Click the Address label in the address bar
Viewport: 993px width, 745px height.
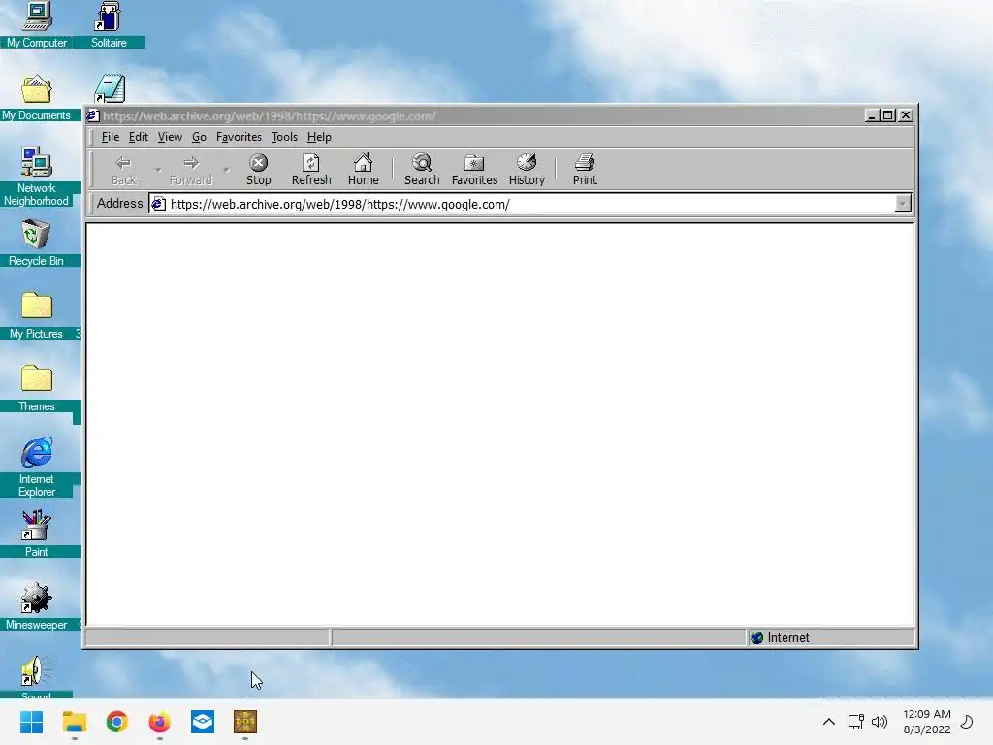coord(119,204)
